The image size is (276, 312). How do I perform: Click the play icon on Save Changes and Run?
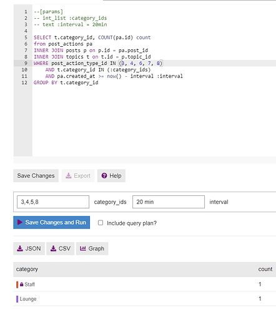click(20, 222)
